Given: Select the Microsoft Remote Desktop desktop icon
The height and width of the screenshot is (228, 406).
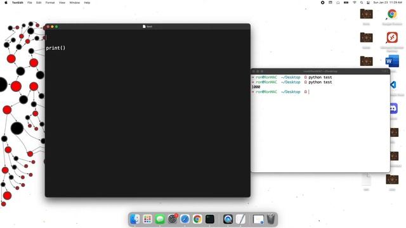Looking at the screenshot, I should 392,38.
